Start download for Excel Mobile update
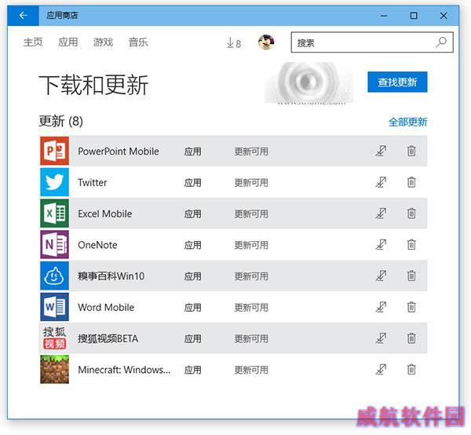Viewport: 471px width, 435px height. click(381, 214)
